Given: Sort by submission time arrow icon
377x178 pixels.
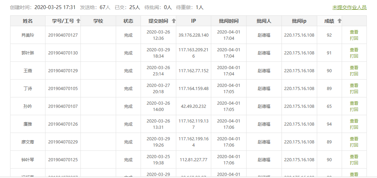Looking at the screenshot, I should 174,21.
